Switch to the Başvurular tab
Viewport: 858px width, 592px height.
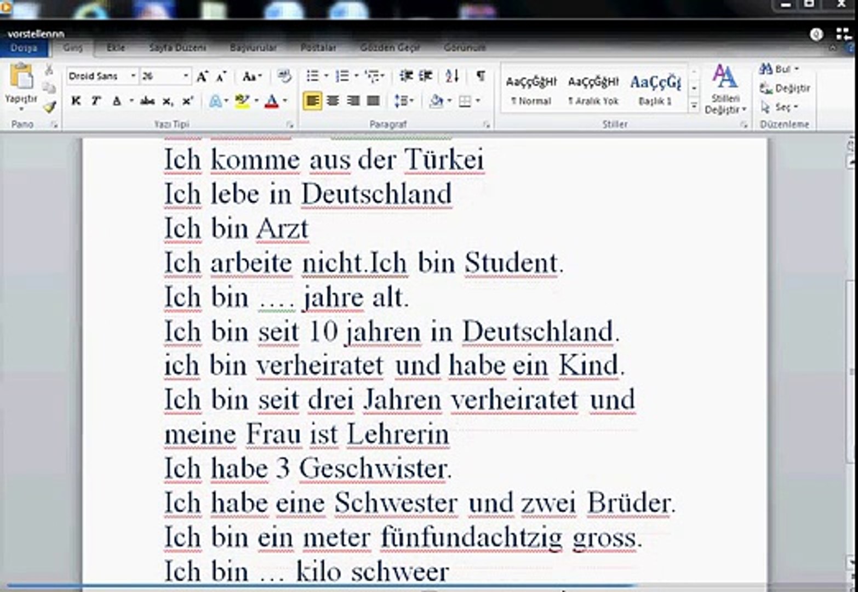pos(253,48)
